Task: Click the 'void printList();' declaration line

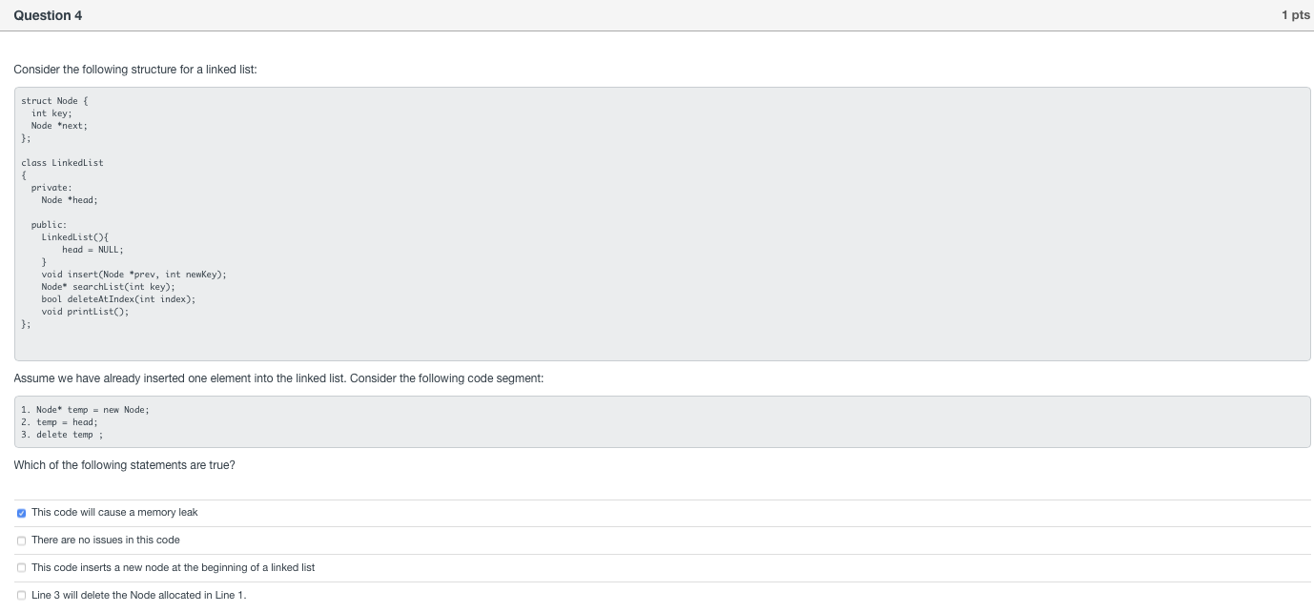Action: coord(85,312)
